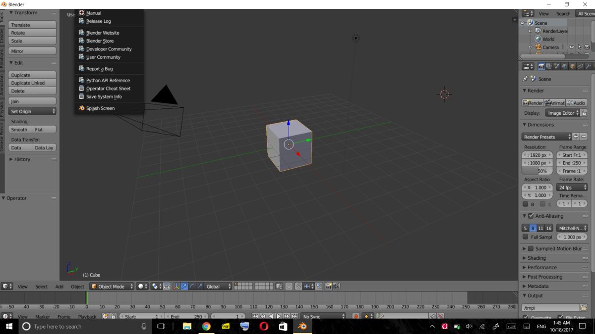The width and height of the screenshot is (595, 334).
Task: Open the Global orientation dropdown
Action: (x=219, y=286)
